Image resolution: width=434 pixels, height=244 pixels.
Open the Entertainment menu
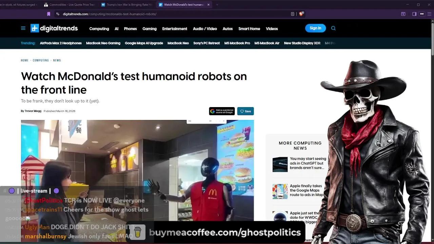[x=175, y=28]
